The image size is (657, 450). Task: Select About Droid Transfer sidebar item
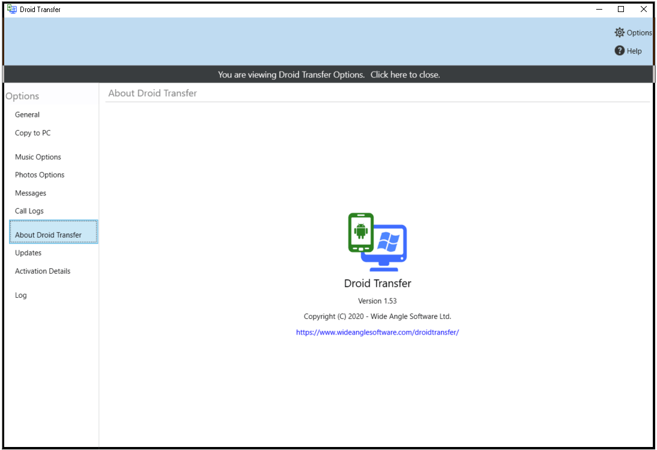pos(54,232)
